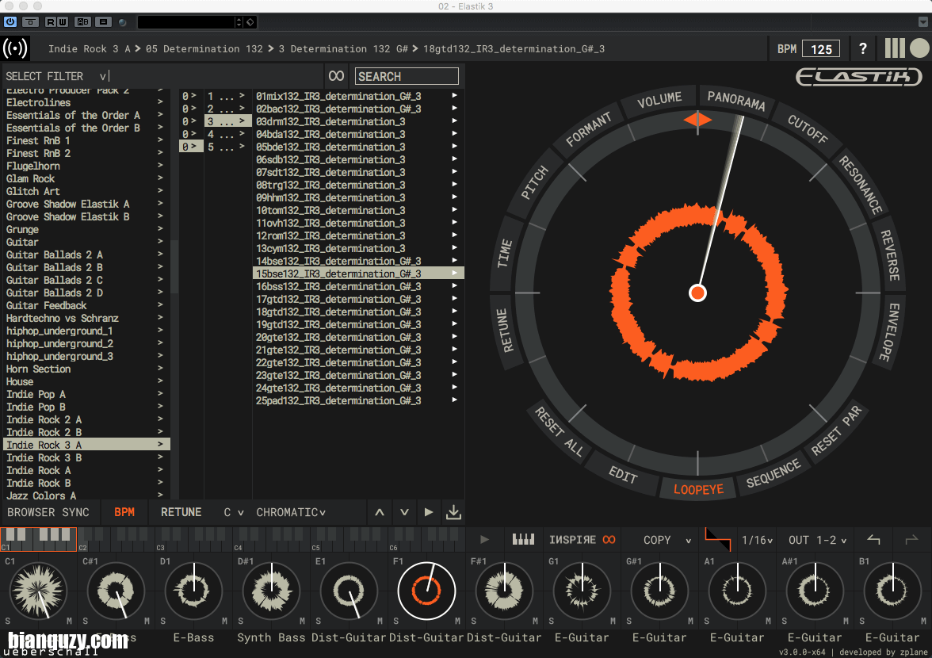Image resolution: width=932 pixels, height=658 pixels.
Task: Preview sample 09hhm132_IR3_determination_3 with its arrow
Action: point(454,197)
